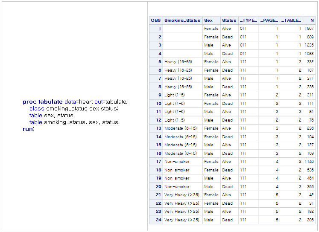Select N value 42
Image resolution: width=319 pixels, height=232 pixels.
[311, 195]
